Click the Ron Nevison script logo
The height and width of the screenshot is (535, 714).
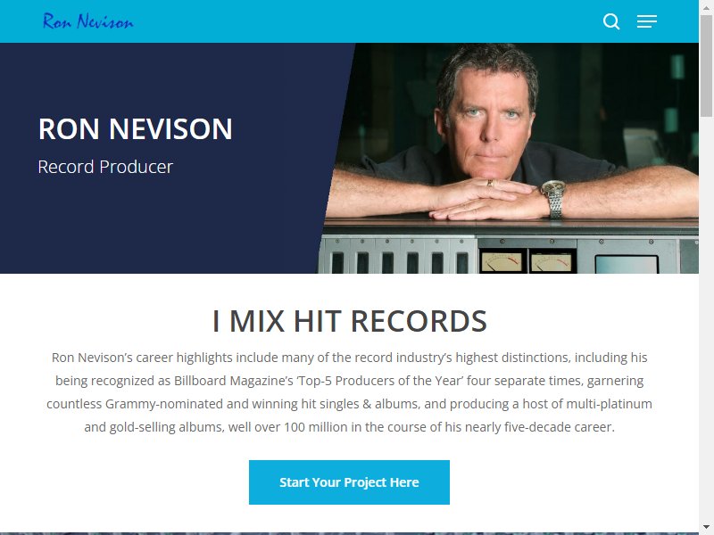[87, 21]
